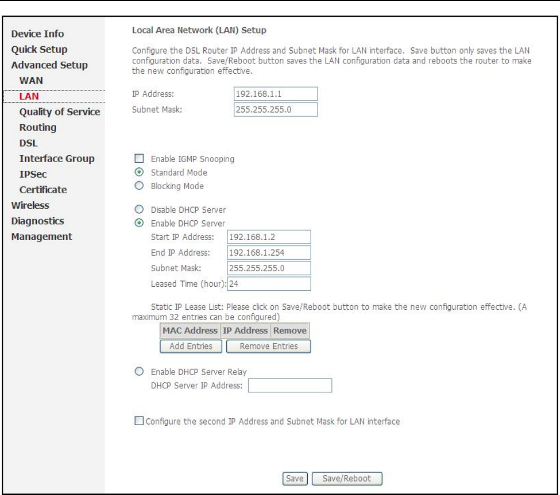Open Quick Setup in the sidebar
The width and height of the screenshot is (560, 495).
pyautogui.click(x=39, y=50)
